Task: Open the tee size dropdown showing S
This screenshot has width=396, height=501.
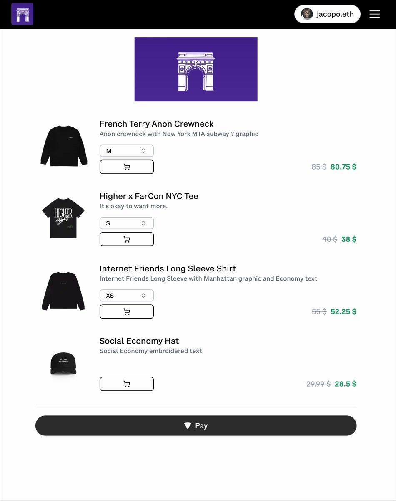Action: [x=127, y=223]
